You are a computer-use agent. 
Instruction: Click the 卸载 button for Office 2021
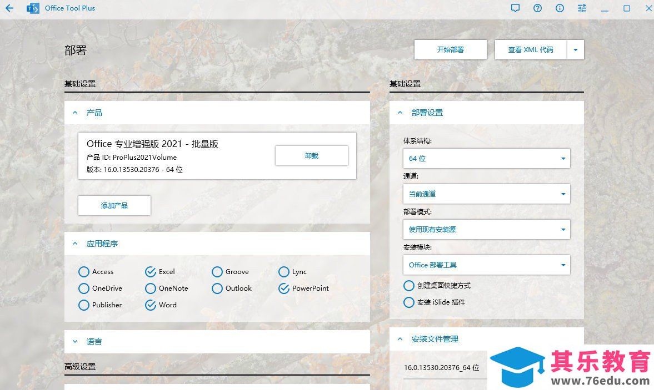coord(312,156)
